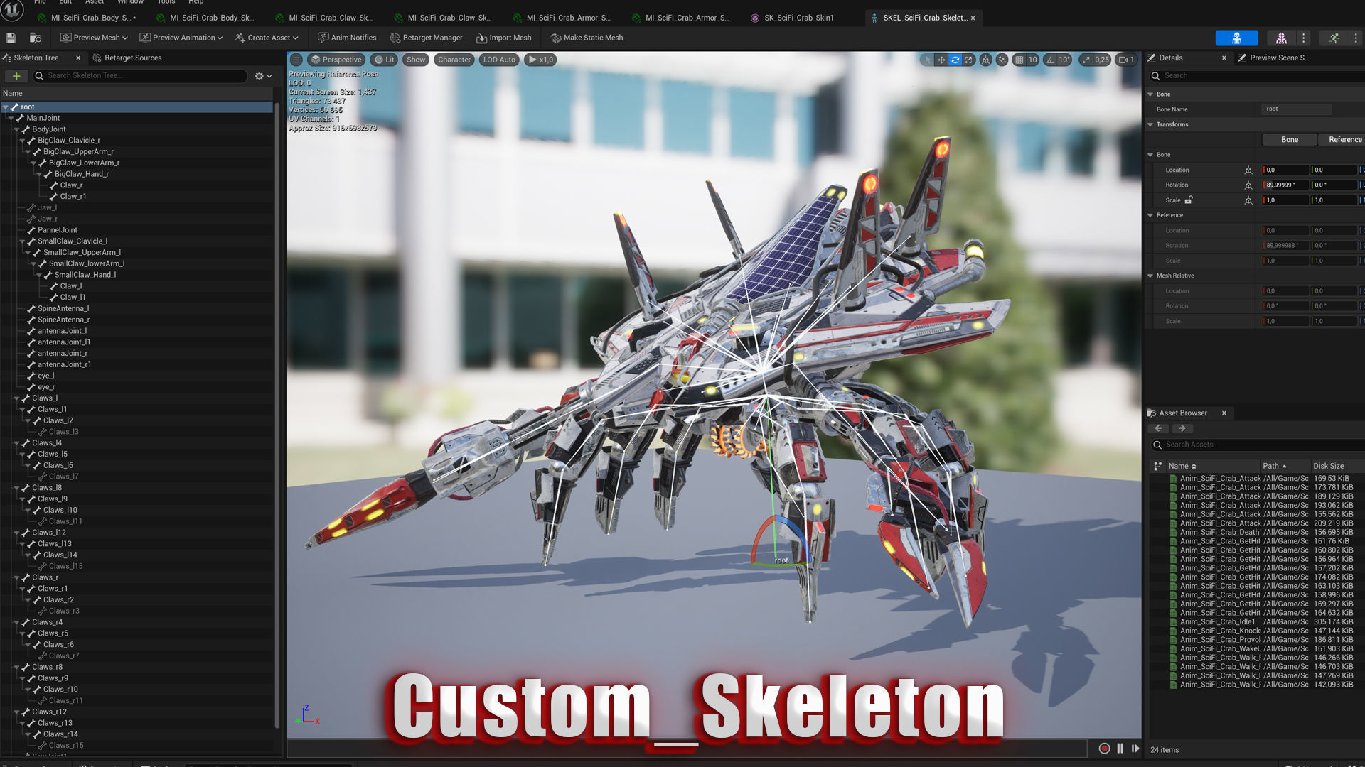Click the Asset Browser forward arrow
This screenshot has width=1365, height=767.
[x=1182, y=428]
